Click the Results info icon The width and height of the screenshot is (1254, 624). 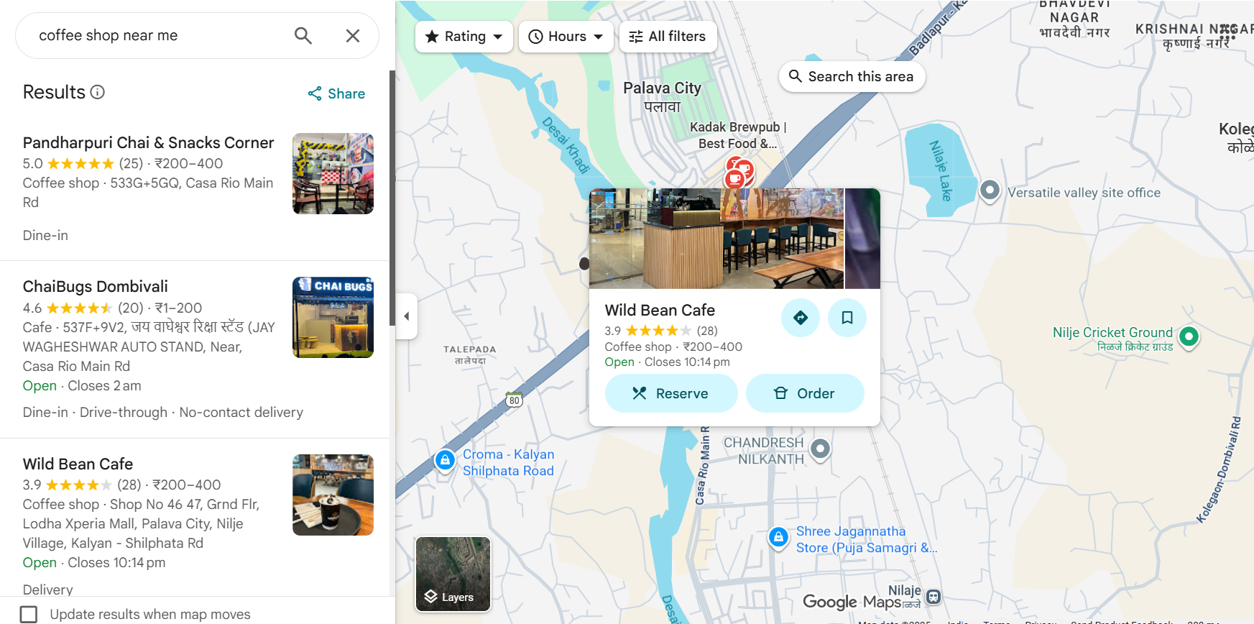click(x=98, y=92)
